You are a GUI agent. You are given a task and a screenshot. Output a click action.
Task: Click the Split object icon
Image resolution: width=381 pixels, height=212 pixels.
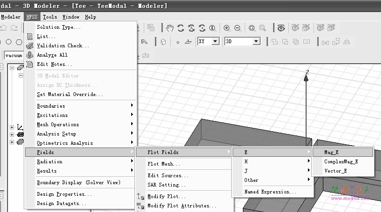(307, 42)
